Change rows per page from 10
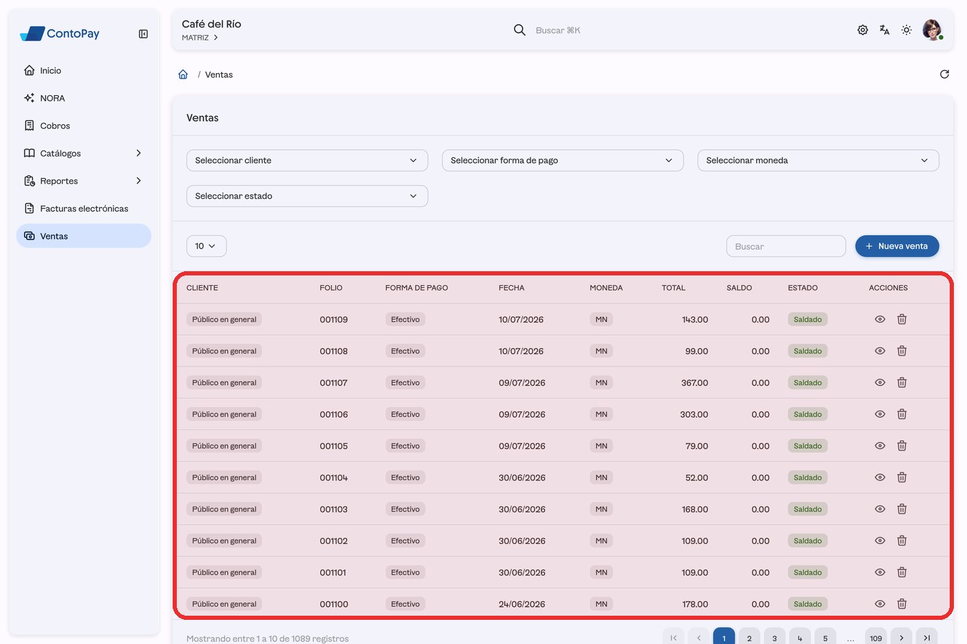The height and width of the screenshot is (644, 967). pyautogui.click(x=207, y=246)
